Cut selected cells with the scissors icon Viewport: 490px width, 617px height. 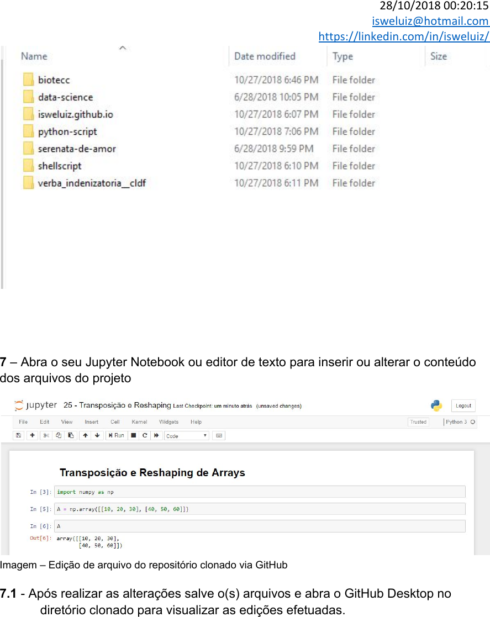46,435
